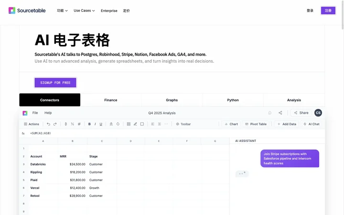The height and width of the screenshot is (215, 344).
Task: Click the Sourcetable logo in the header
Action: coord(27,11)
